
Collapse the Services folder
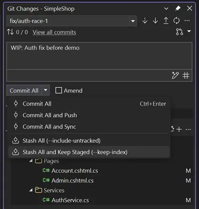pos(31,190)
